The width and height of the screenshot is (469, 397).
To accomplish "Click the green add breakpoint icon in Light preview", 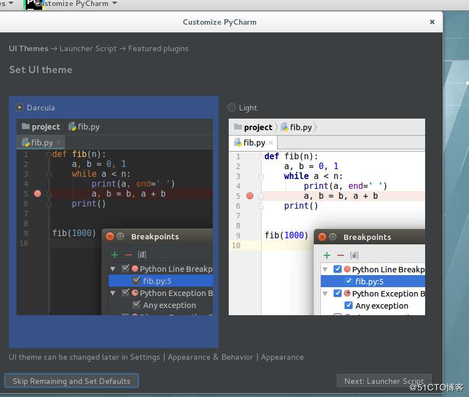I will click(x=327, y=255).
